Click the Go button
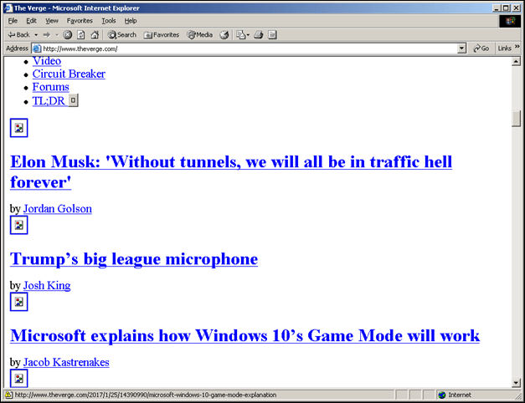 (x=481, y=48)
